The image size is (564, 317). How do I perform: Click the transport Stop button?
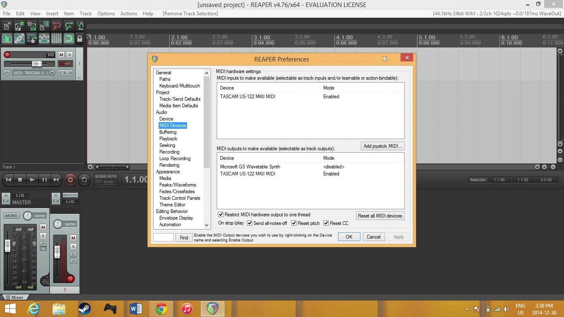tap(20, 180)
